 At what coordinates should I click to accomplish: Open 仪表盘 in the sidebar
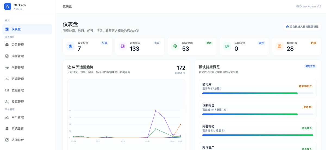click(x=27, y=29)
